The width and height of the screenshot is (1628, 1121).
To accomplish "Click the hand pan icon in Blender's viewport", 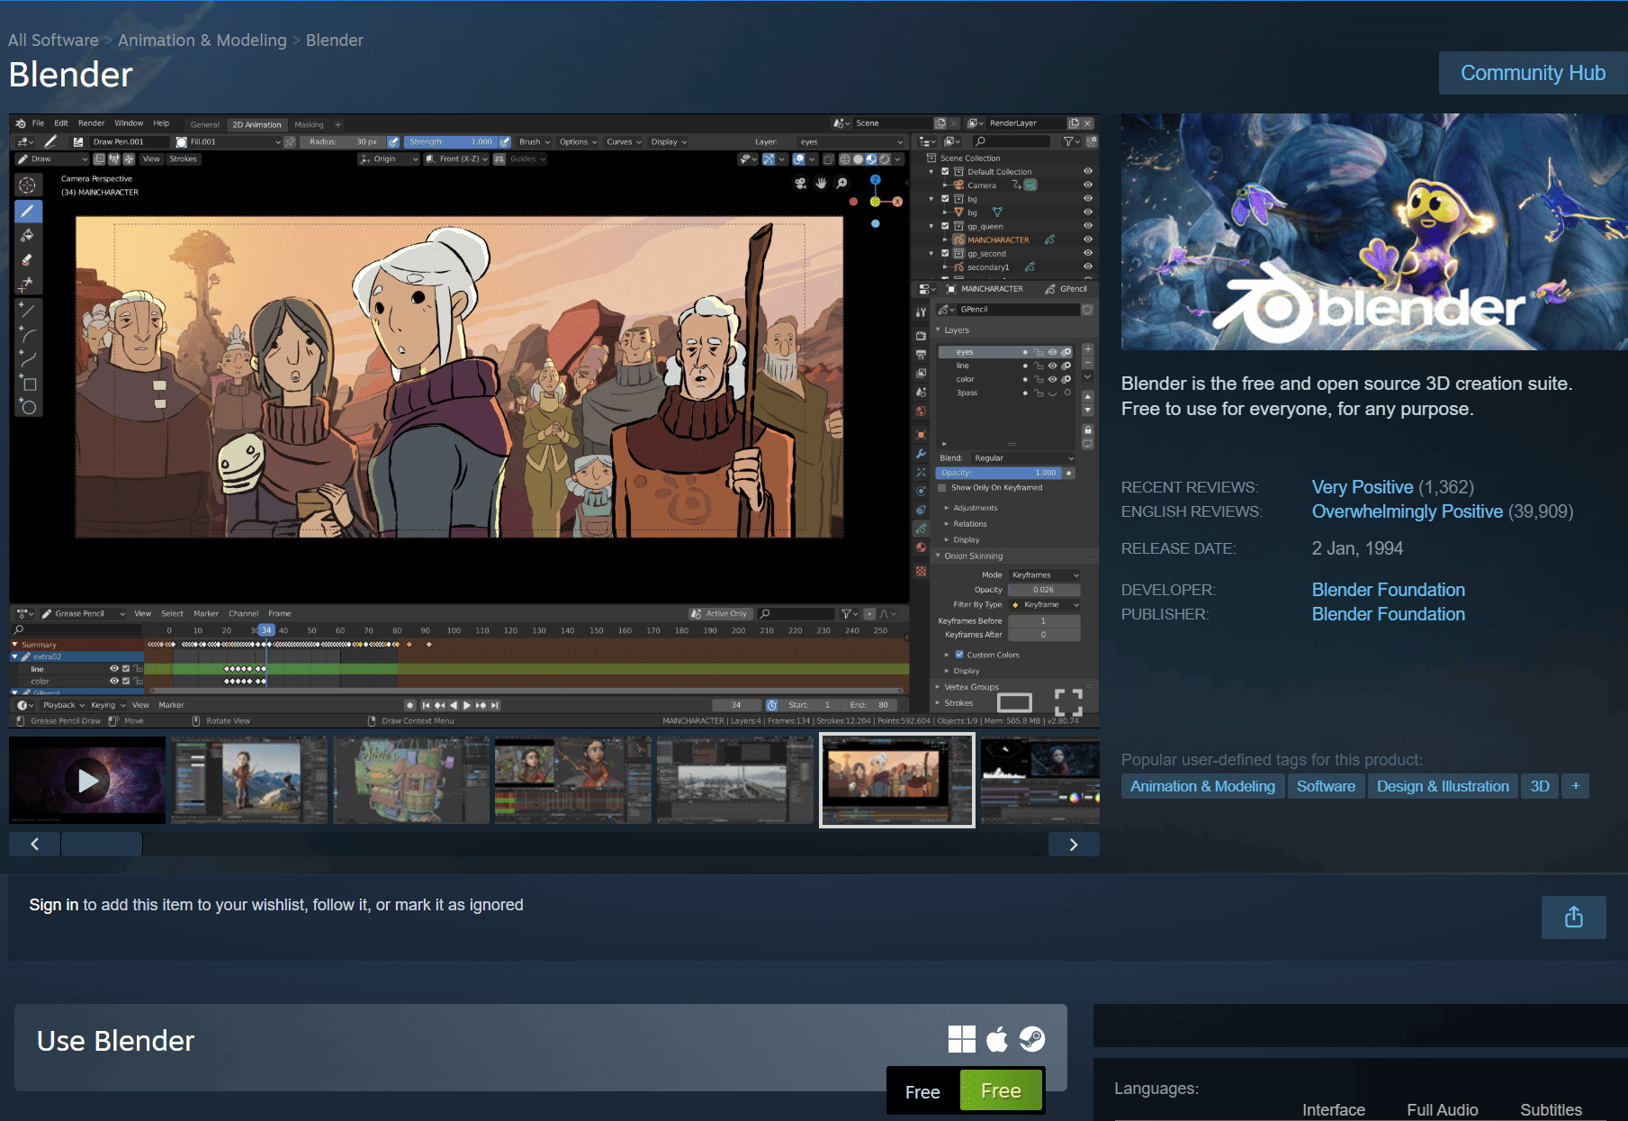I will click(x=821, y=183).
